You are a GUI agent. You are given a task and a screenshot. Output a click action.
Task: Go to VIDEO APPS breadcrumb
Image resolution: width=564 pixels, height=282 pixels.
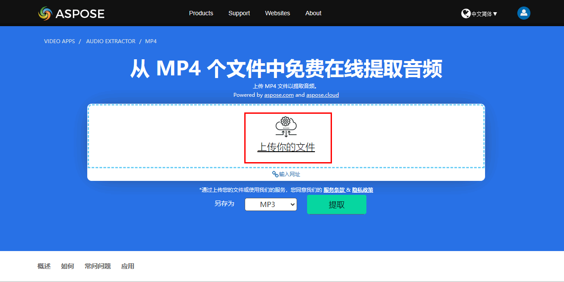point(59,41)
